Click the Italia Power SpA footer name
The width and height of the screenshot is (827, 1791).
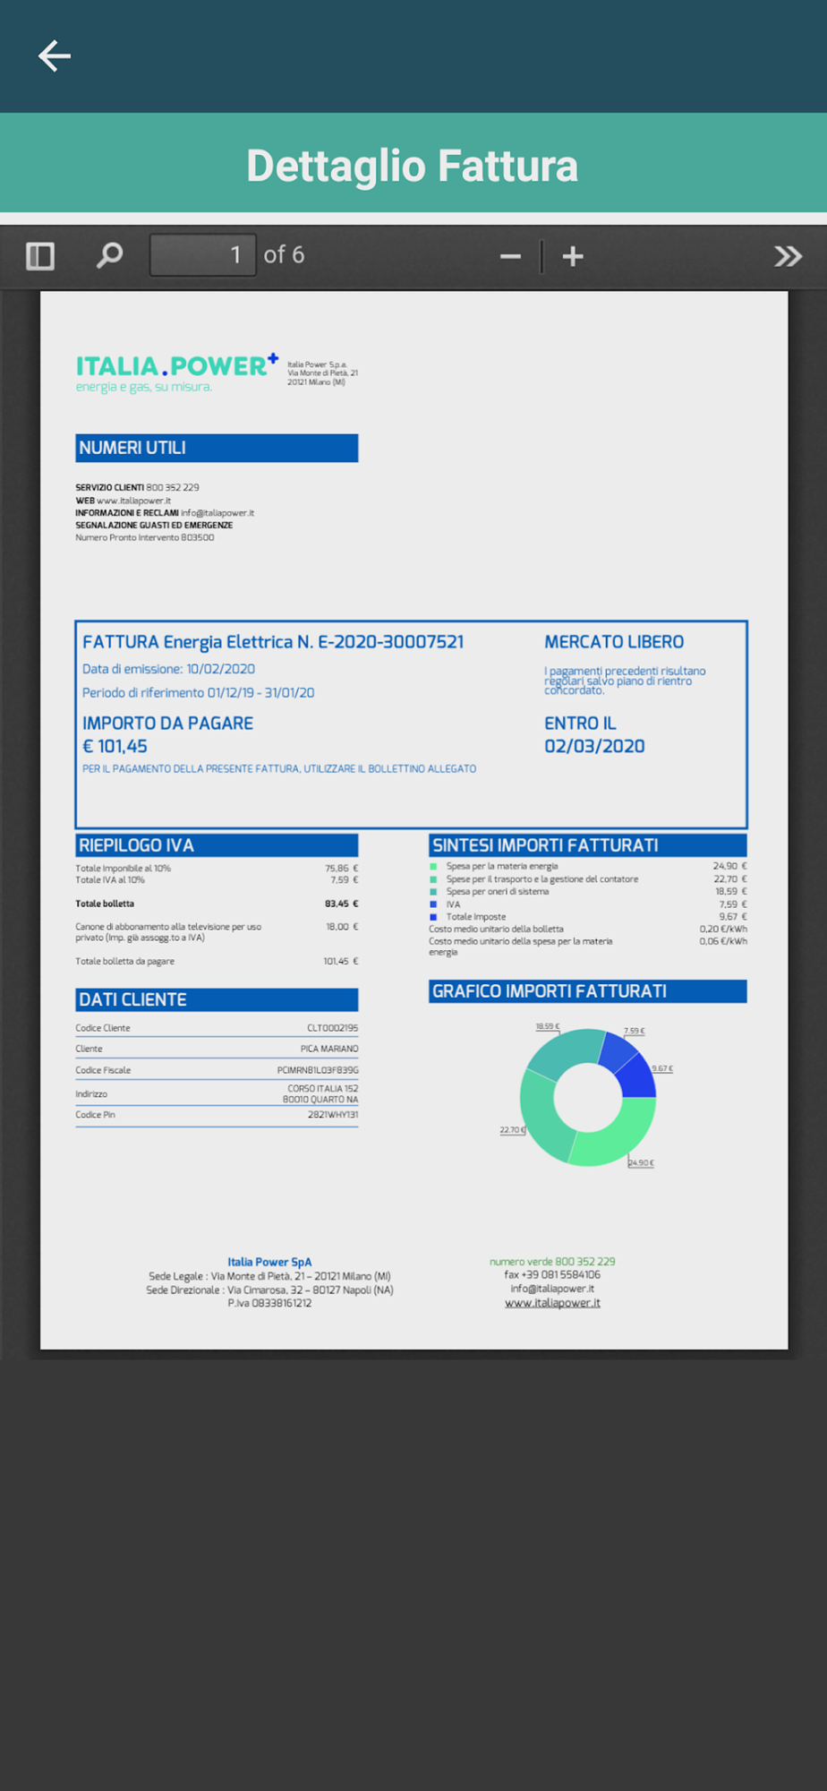pyautogui.click(x=269, y=1262)
